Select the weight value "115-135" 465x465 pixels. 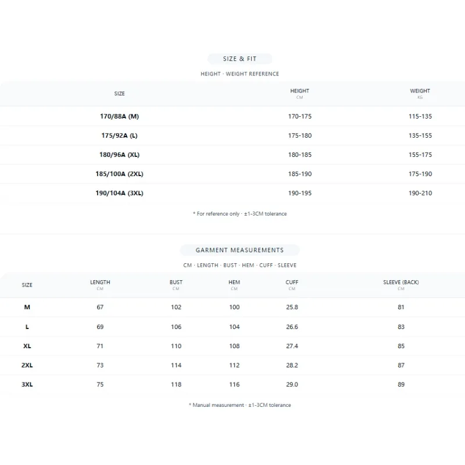[420, 116]
